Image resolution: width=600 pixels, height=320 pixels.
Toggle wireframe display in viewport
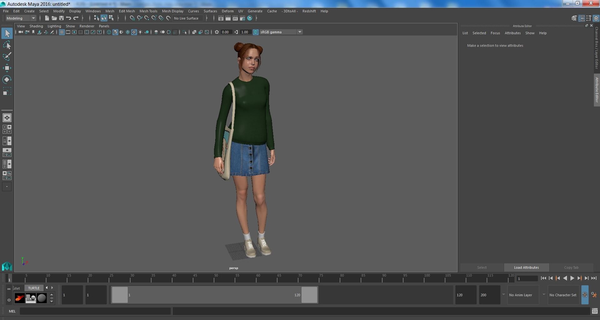tap(109, 32)
